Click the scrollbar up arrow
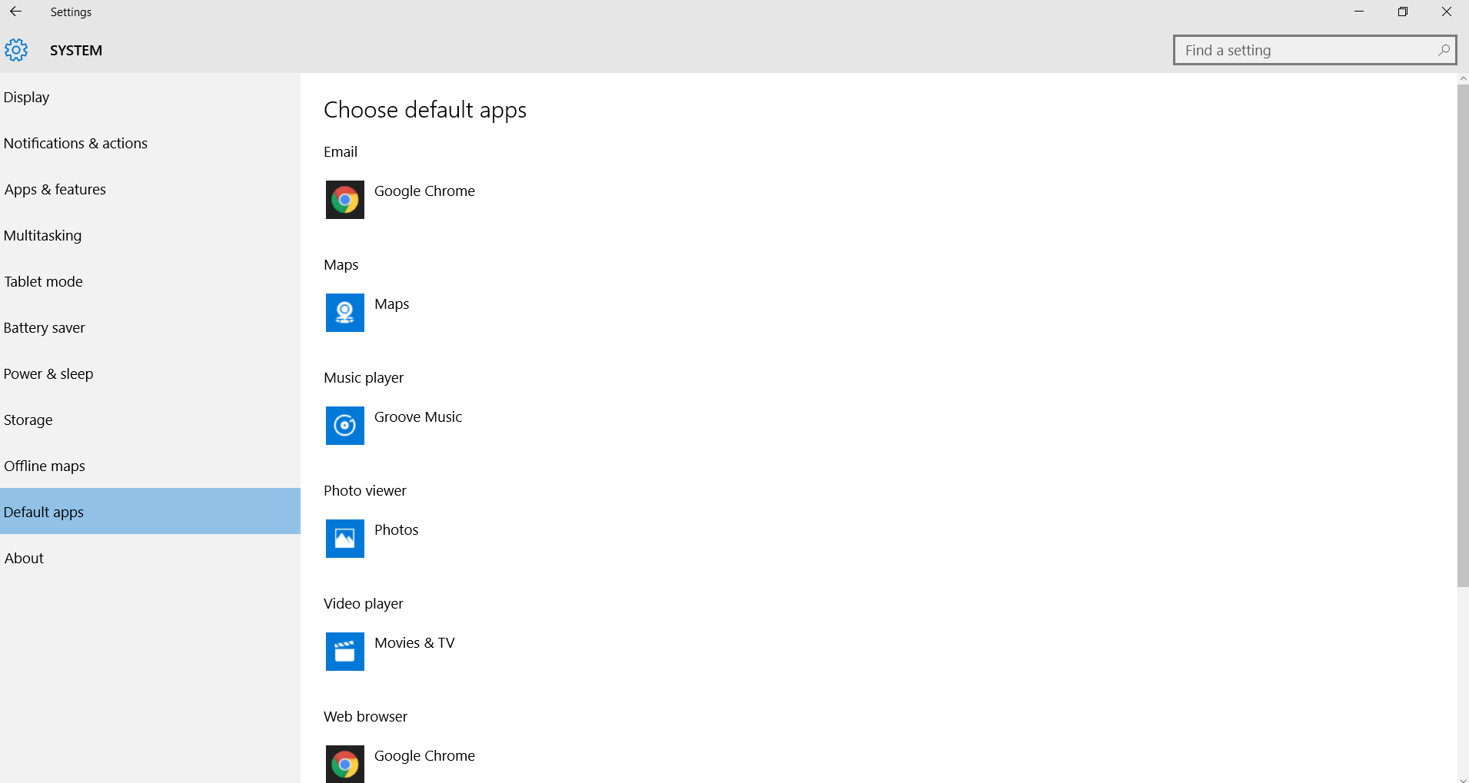Screen dimensions: 1469x783 pyautogui.click(x=1463, y=78)
